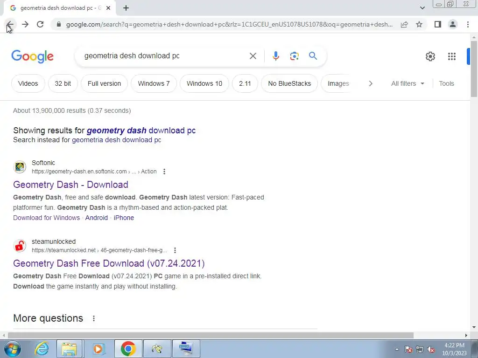The image size is (478, 358).
Task: Go forward in browser history
Action: 25,24
